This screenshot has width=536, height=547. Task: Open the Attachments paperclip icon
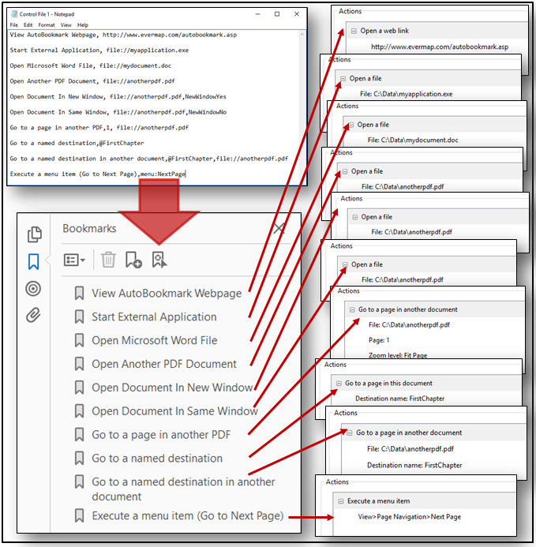[33, 315]
